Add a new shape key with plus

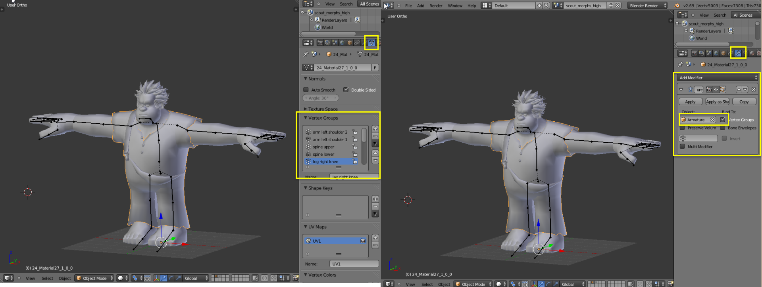pyautogui.click(x=375, y=199)
